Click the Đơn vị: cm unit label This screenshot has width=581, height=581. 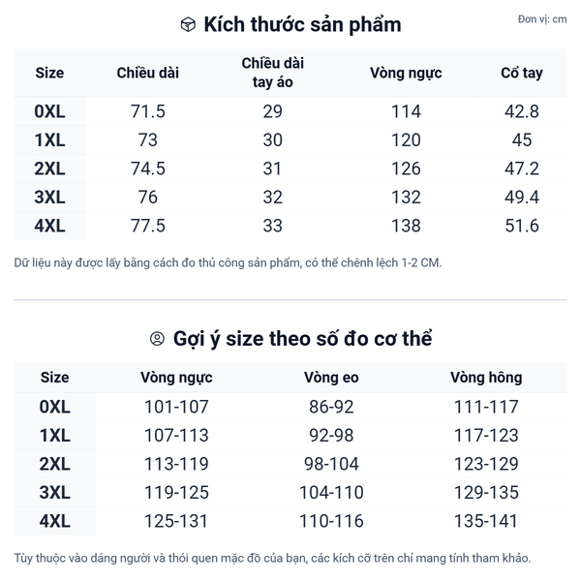(x=542, y=19)
